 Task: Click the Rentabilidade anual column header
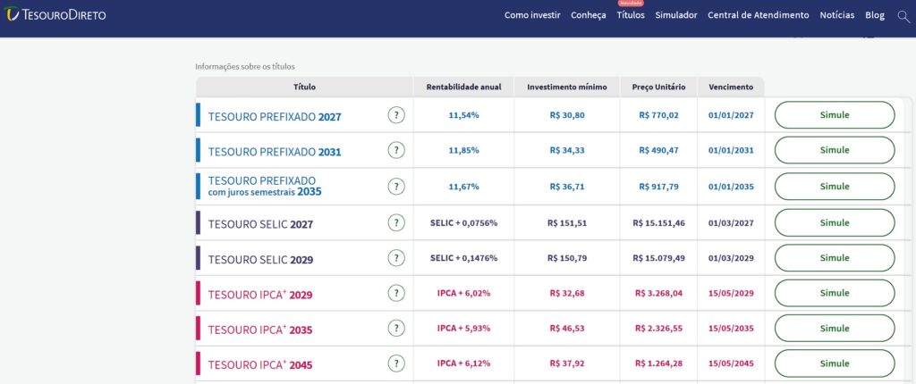click(x=464, y=87)
